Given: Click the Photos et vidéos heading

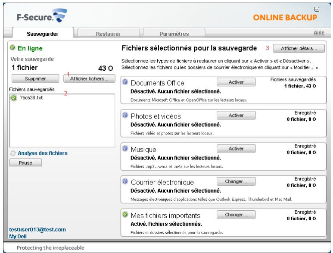Looking at the screenshot, I should pos(156,116).
